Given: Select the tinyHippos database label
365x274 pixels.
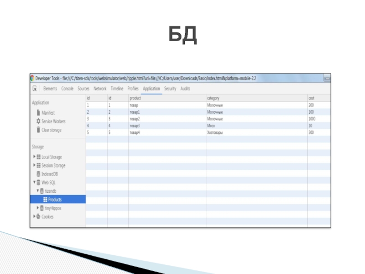Looking at the screenshot, I should click(x=53, y=208).
